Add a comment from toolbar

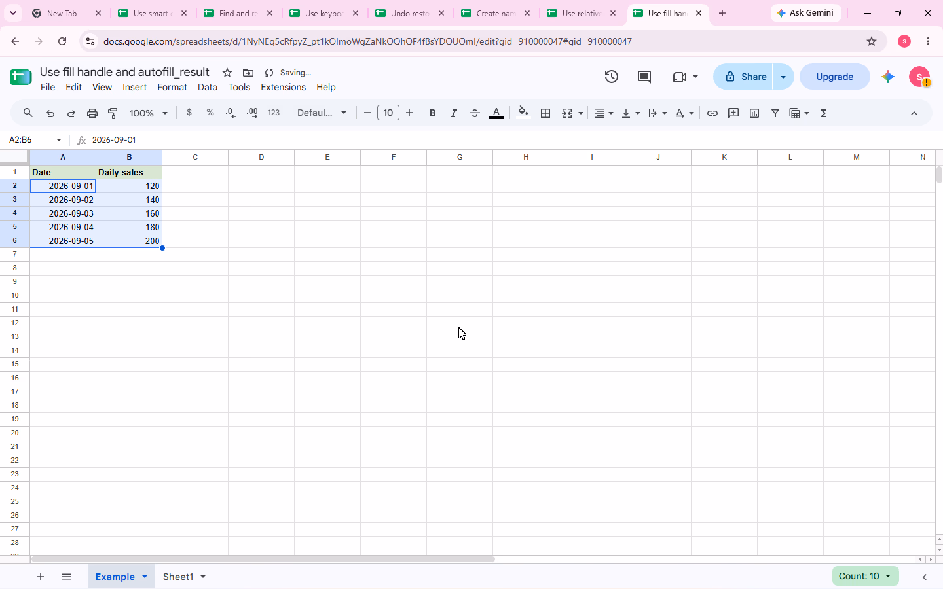(x=733, y=113)
